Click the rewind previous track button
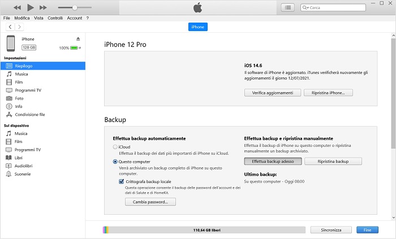 tap(17, 7)
